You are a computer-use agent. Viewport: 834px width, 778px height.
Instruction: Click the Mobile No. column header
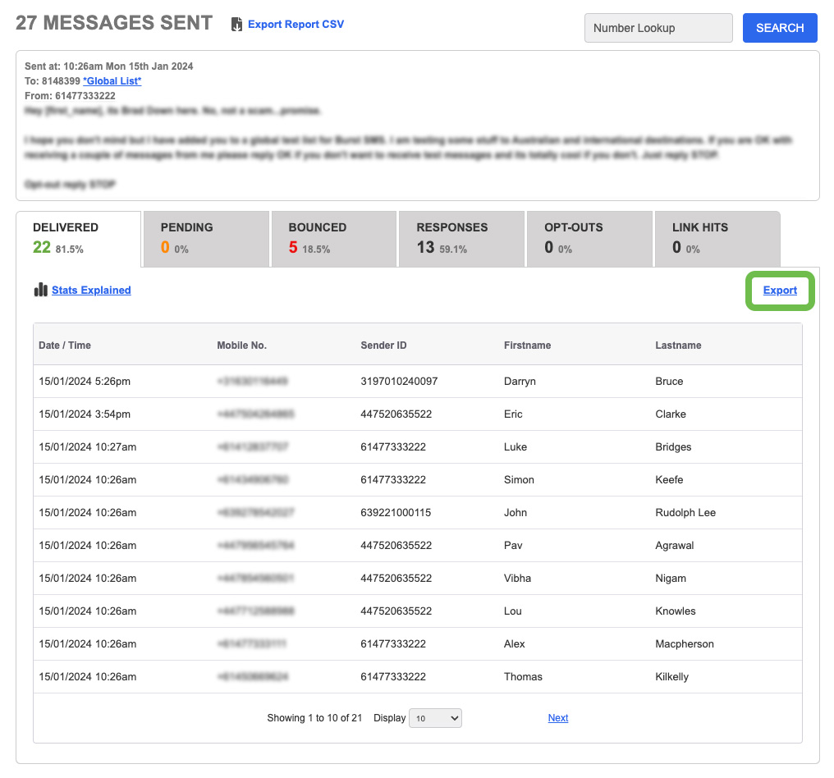(241, 346)
